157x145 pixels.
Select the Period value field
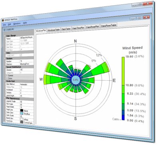26,38
